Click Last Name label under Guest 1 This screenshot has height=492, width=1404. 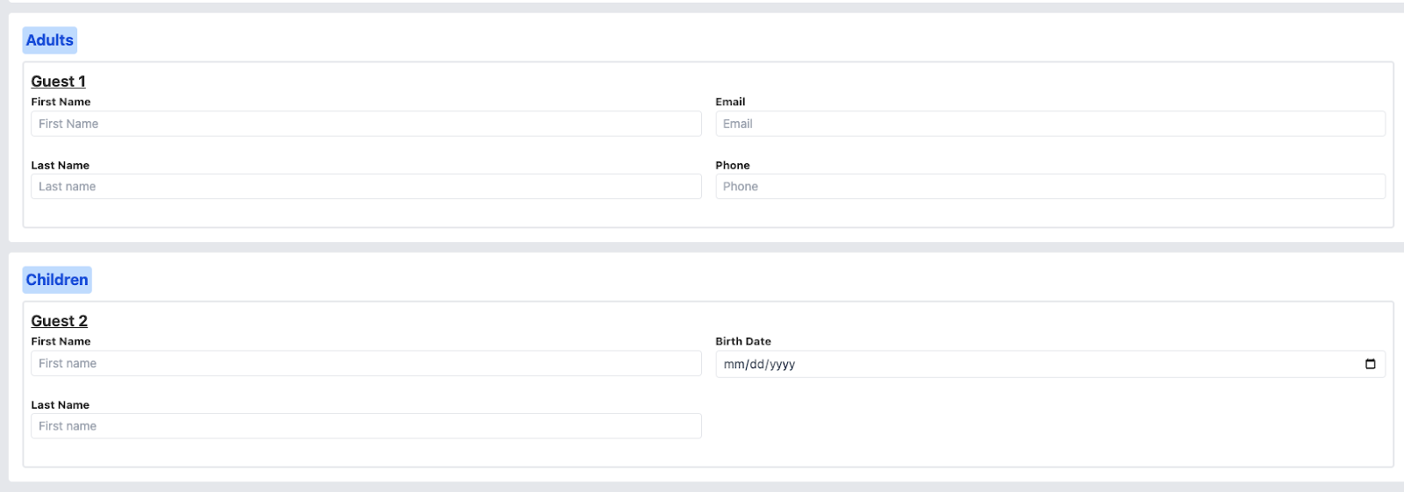tap(61, 165)
